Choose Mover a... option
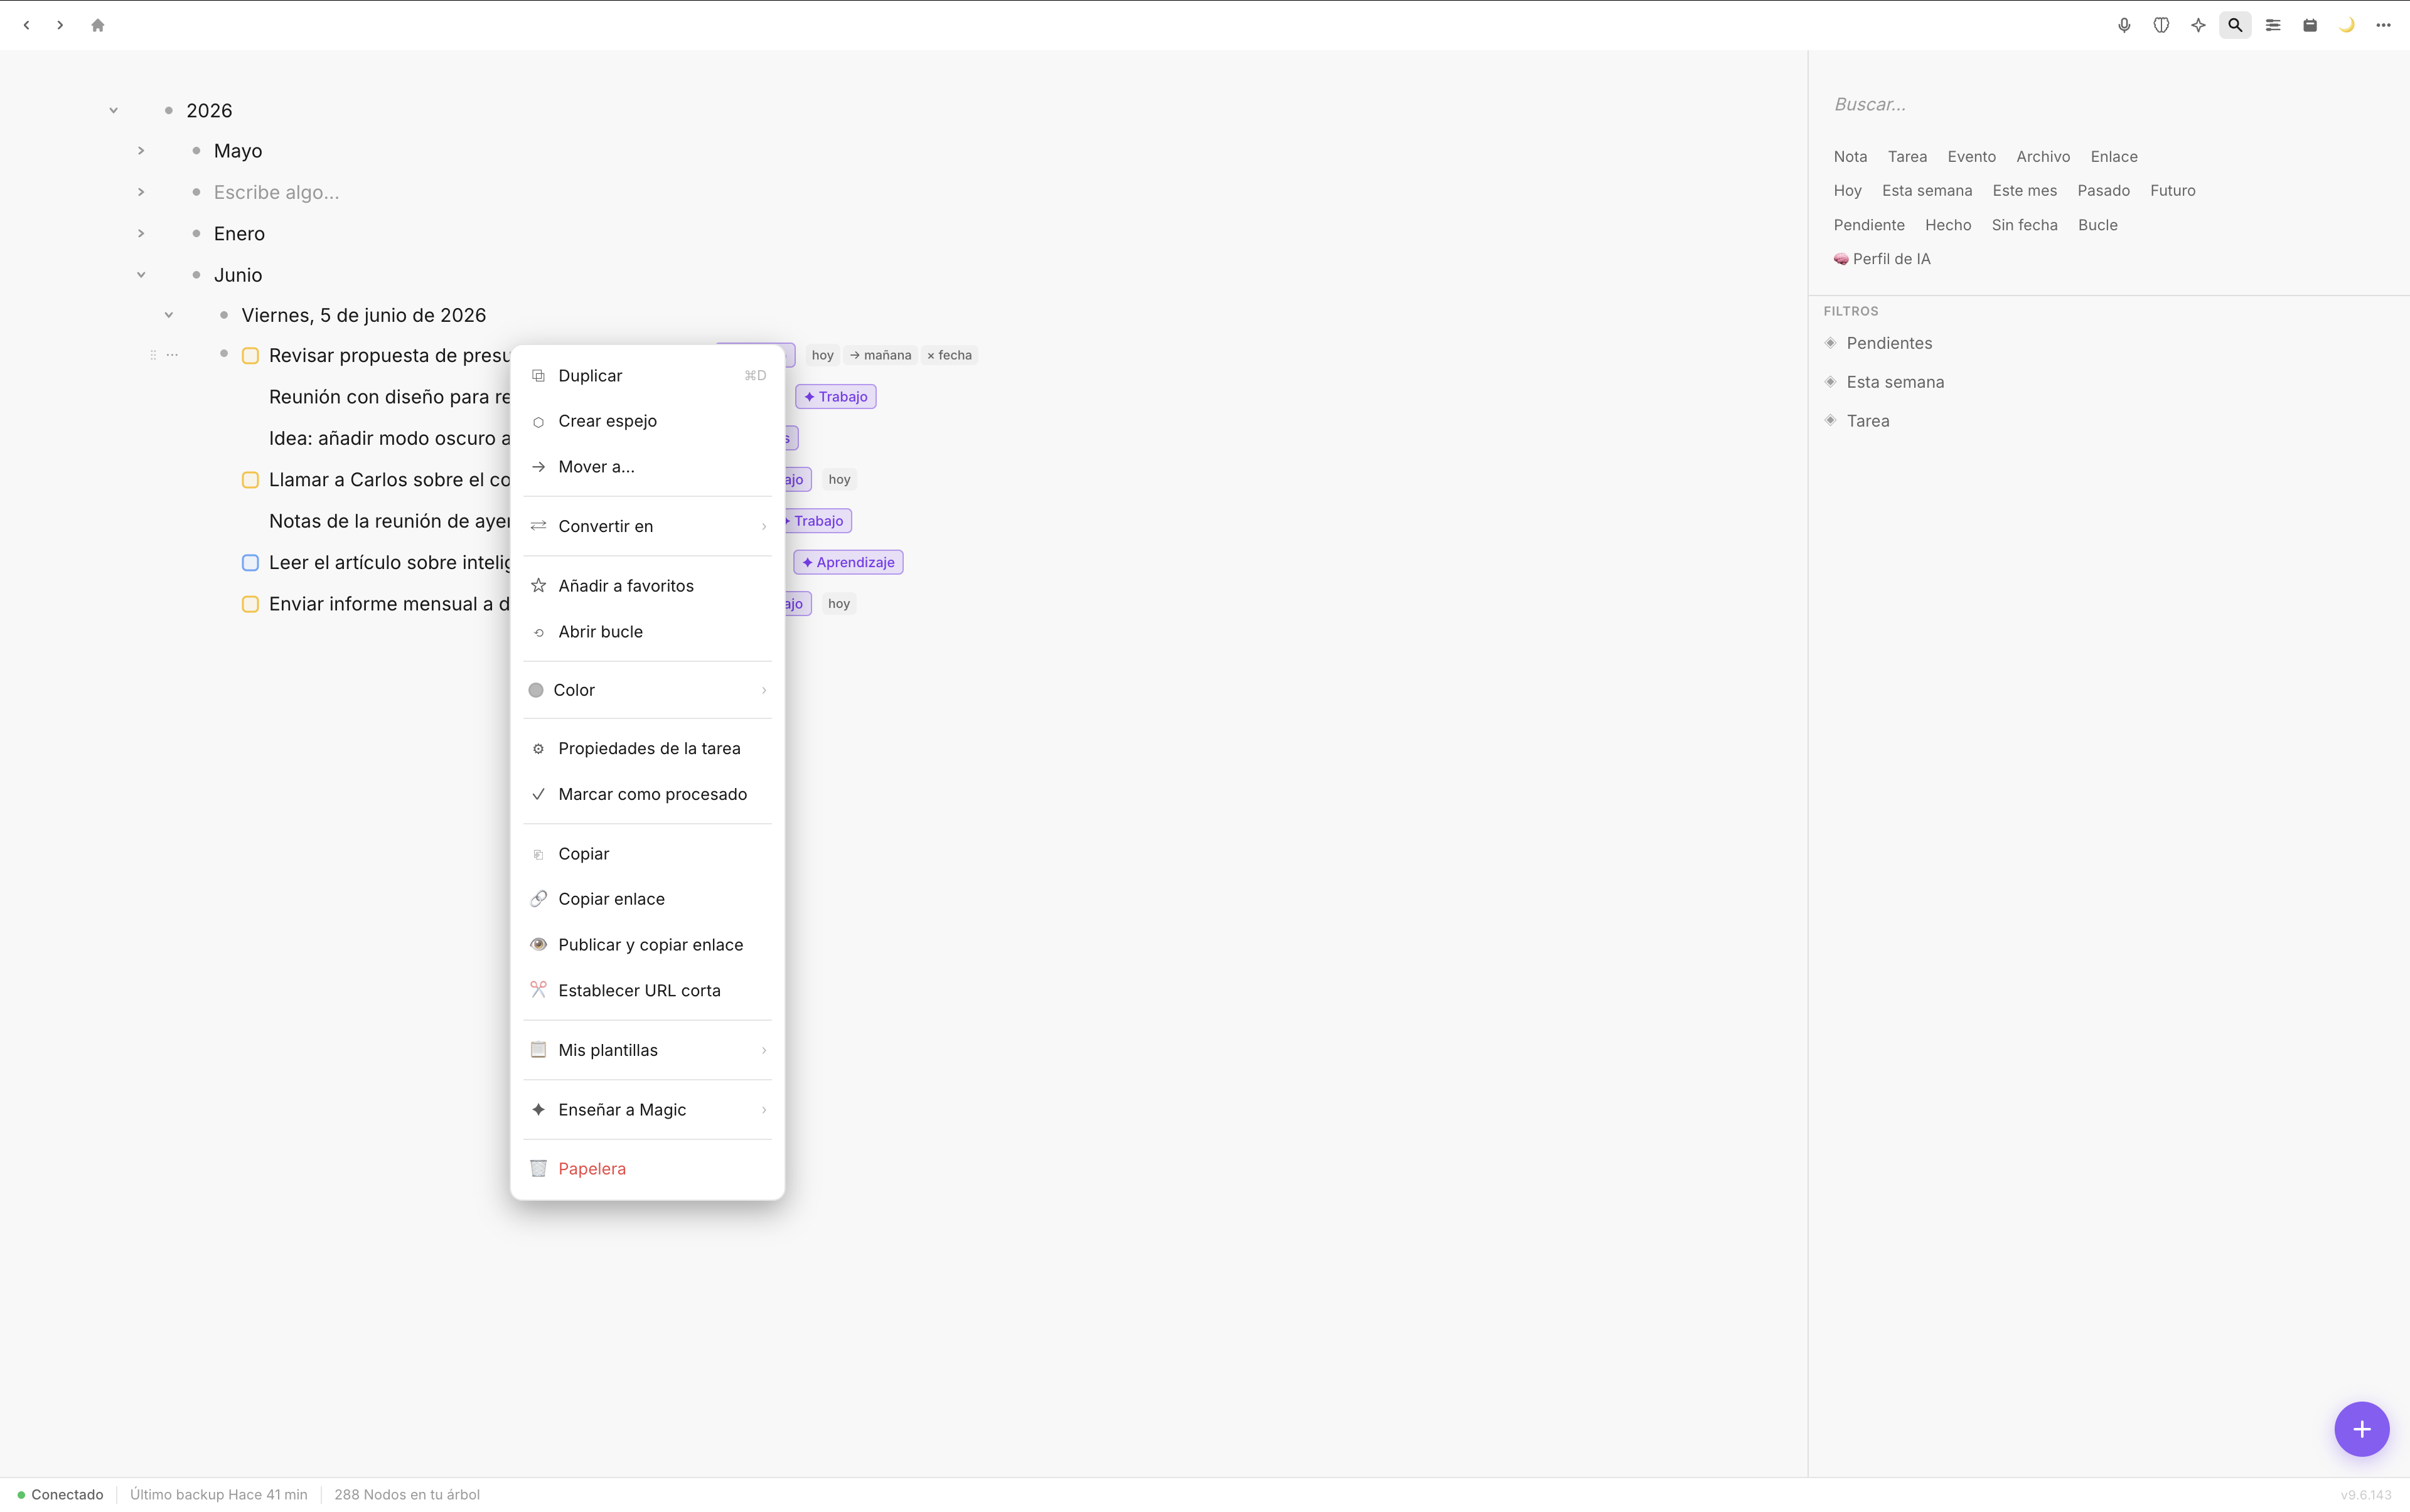The height and width of the screenshot is (1512, 2410). (647, 467)
